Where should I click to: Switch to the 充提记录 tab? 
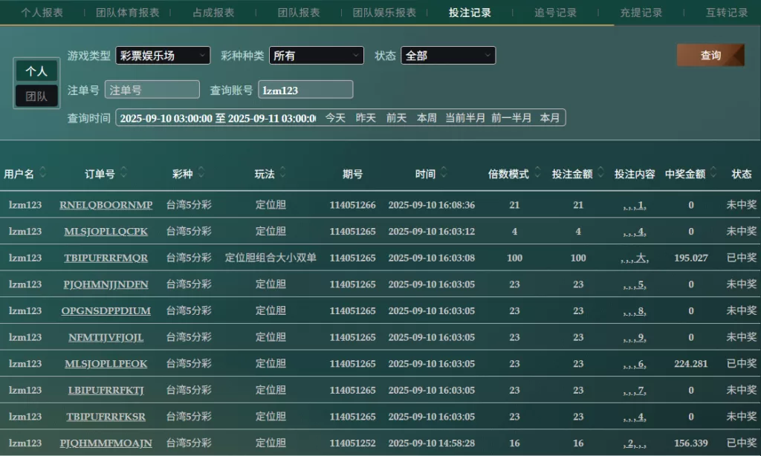(x=641, y=13)
